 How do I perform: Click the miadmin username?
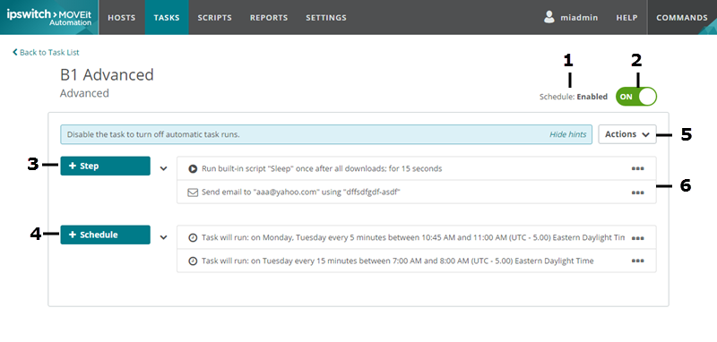pyautogui.click(x=579, y=18)
